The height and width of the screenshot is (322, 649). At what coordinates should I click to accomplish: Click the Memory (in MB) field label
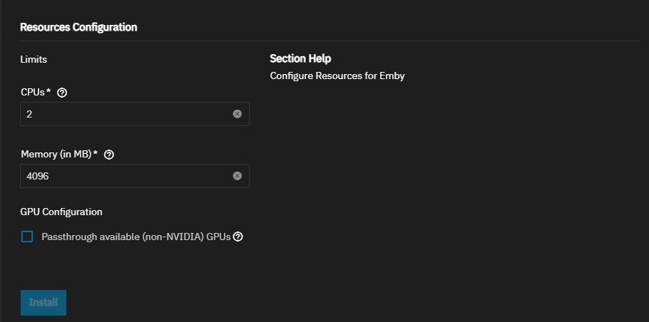pos(56,154)
